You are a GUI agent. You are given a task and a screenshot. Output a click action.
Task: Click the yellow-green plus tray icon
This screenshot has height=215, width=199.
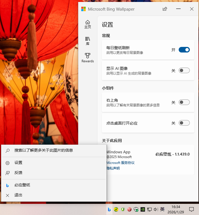point(116,209)
